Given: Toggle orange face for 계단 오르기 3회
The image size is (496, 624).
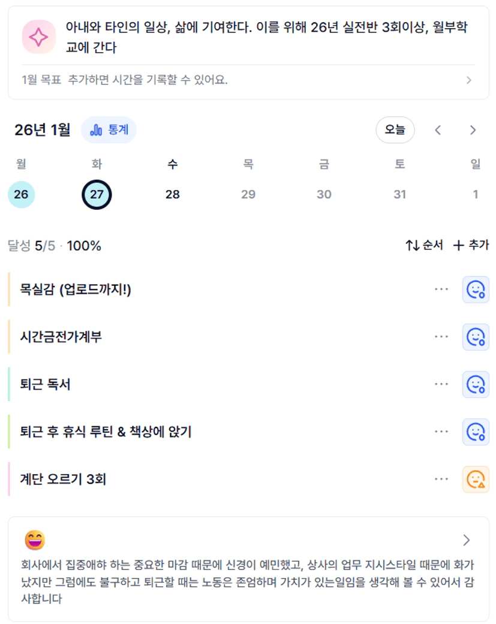Looking at the screenshot, I should click(x=476, y=479).
